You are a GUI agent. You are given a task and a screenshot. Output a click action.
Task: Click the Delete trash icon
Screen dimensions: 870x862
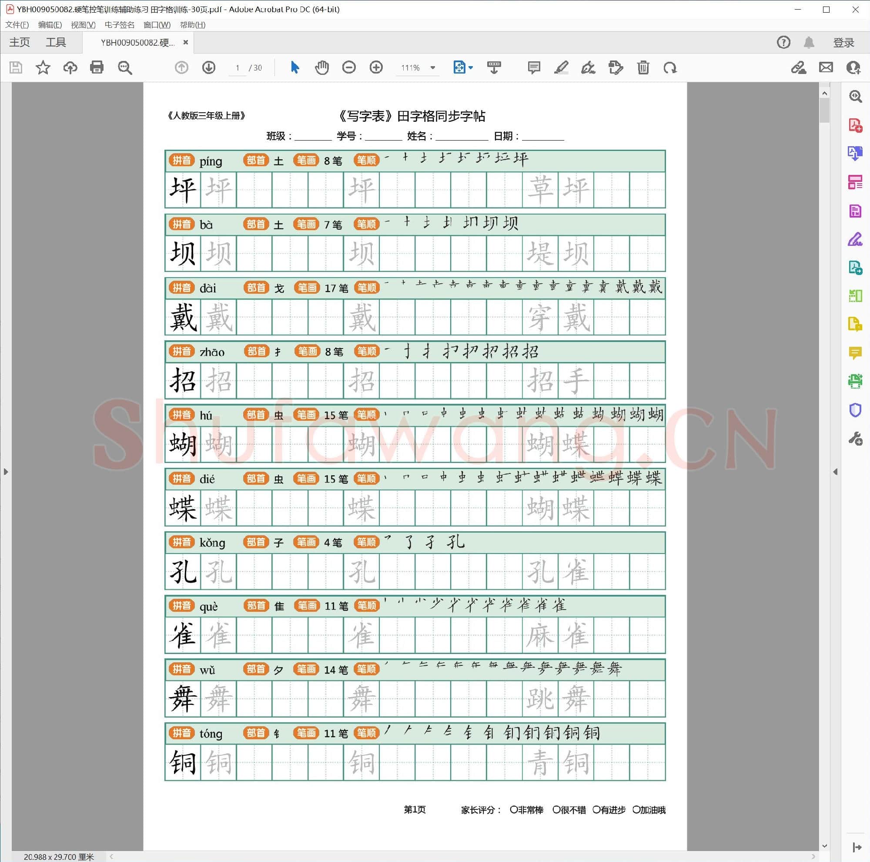click(643, 67)
